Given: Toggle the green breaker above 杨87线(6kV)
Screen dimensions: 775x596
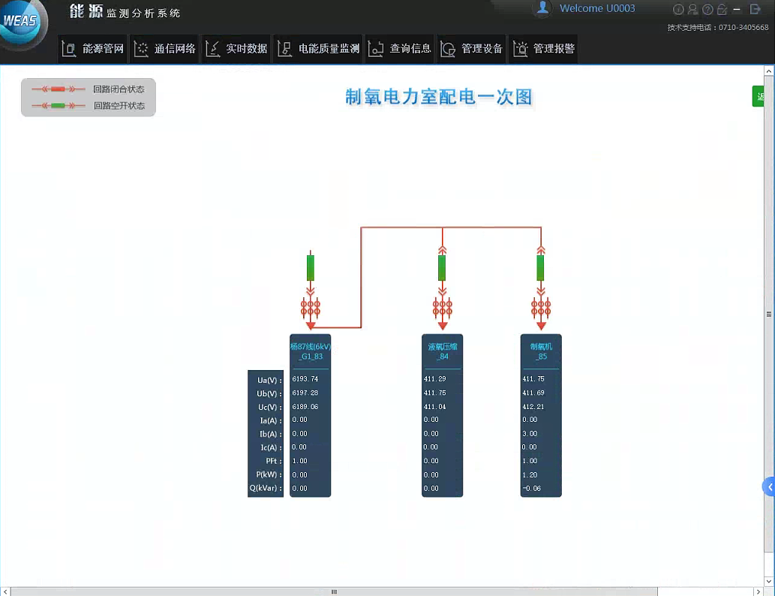Looking at the screenshot, I should click(311, 267).
